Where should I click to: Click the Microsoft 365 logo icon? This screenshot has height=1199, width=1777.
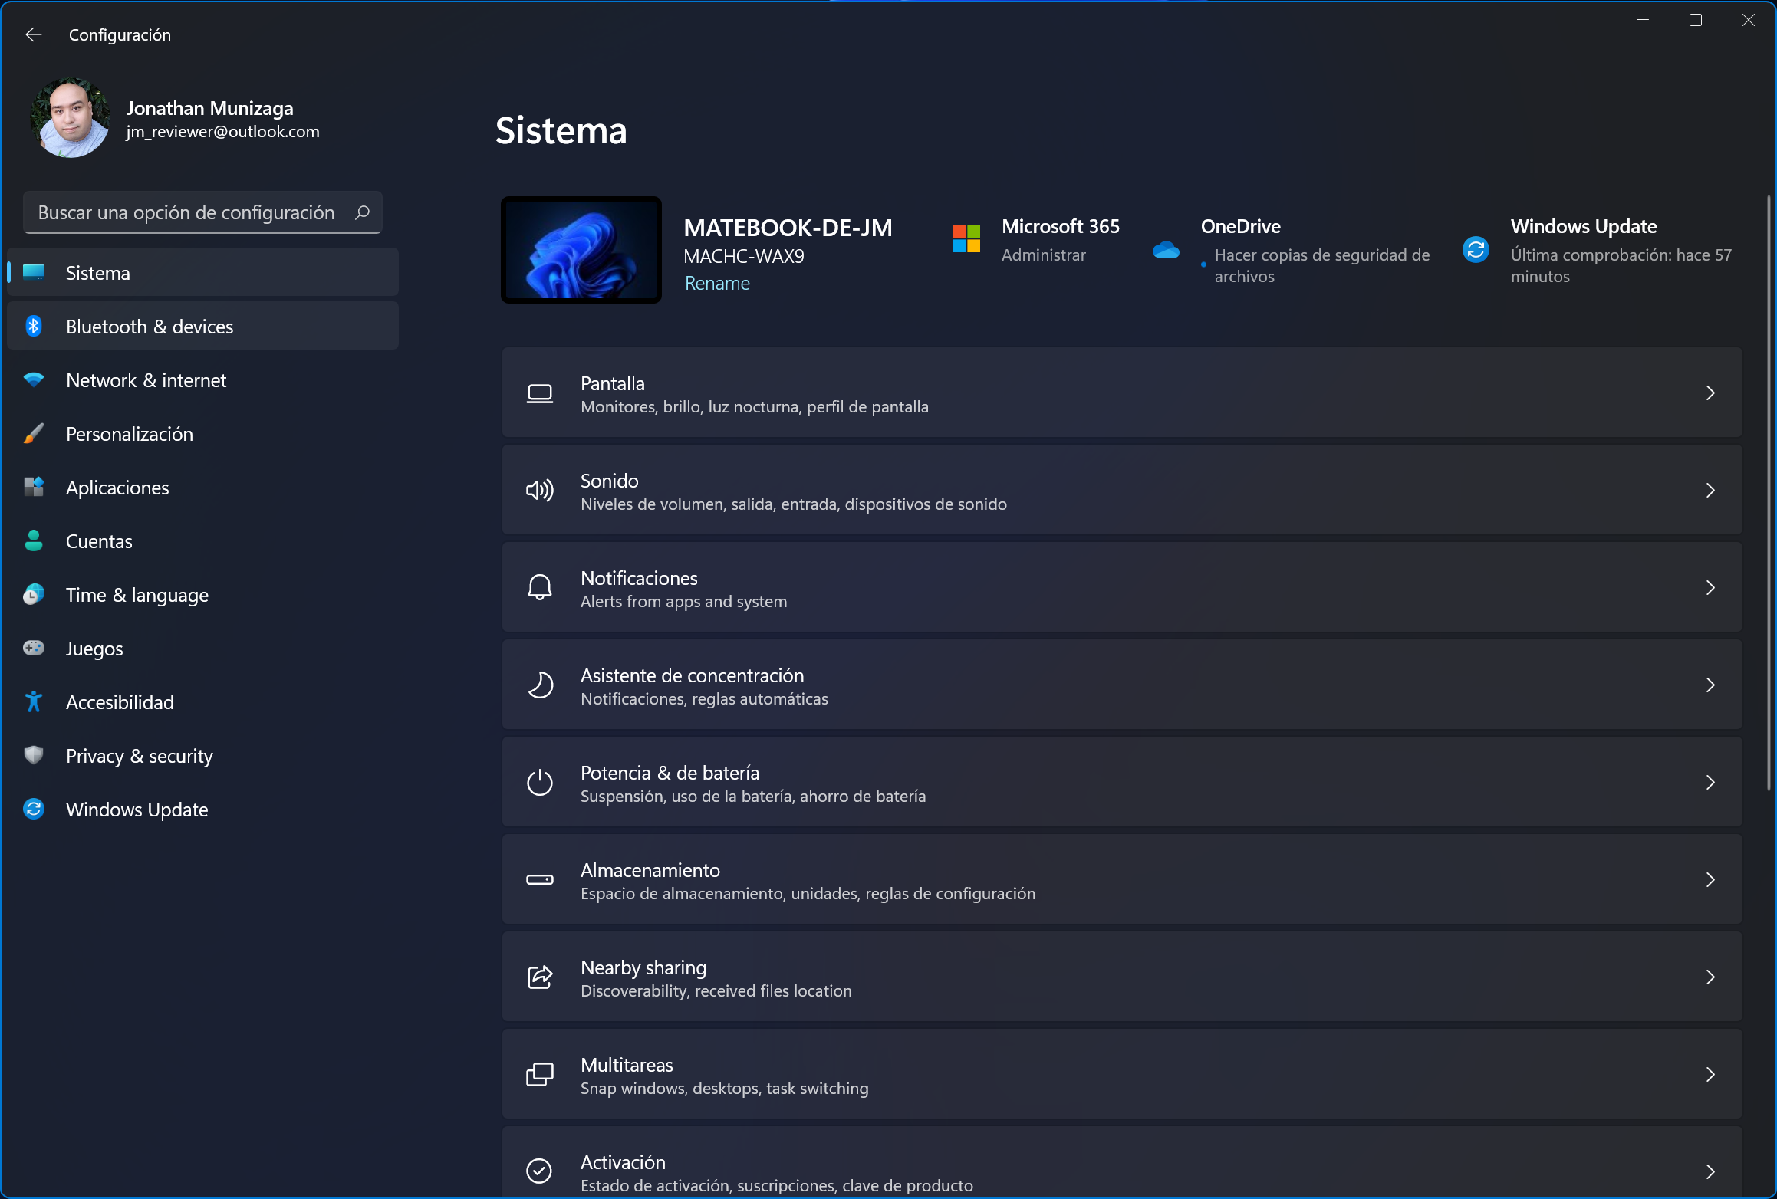[966, 239]
